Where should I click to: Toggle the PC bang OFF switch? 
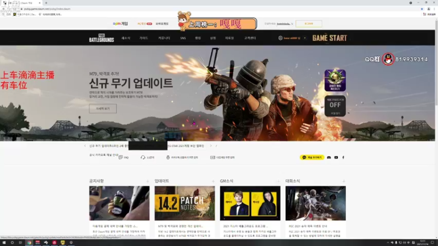(x=335, y=106)
